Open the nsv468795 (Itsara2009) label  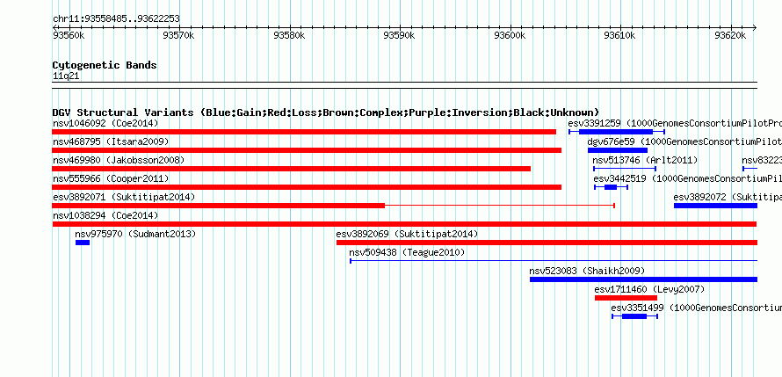(111, 141)
